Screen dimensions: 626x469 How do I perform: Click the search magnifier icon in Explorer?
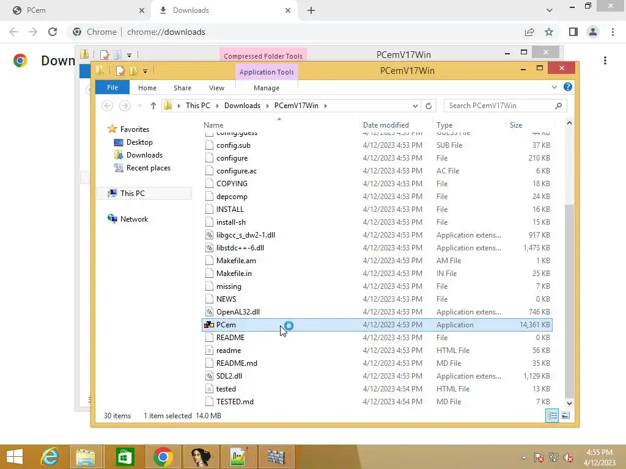tap(559, 106)
